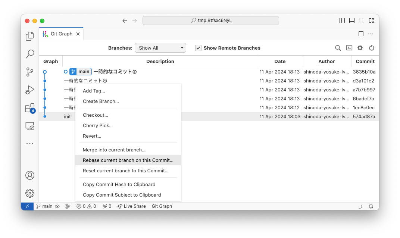Select commit row d3a101e2
The image size is (400, 238).
coord(209,81)
